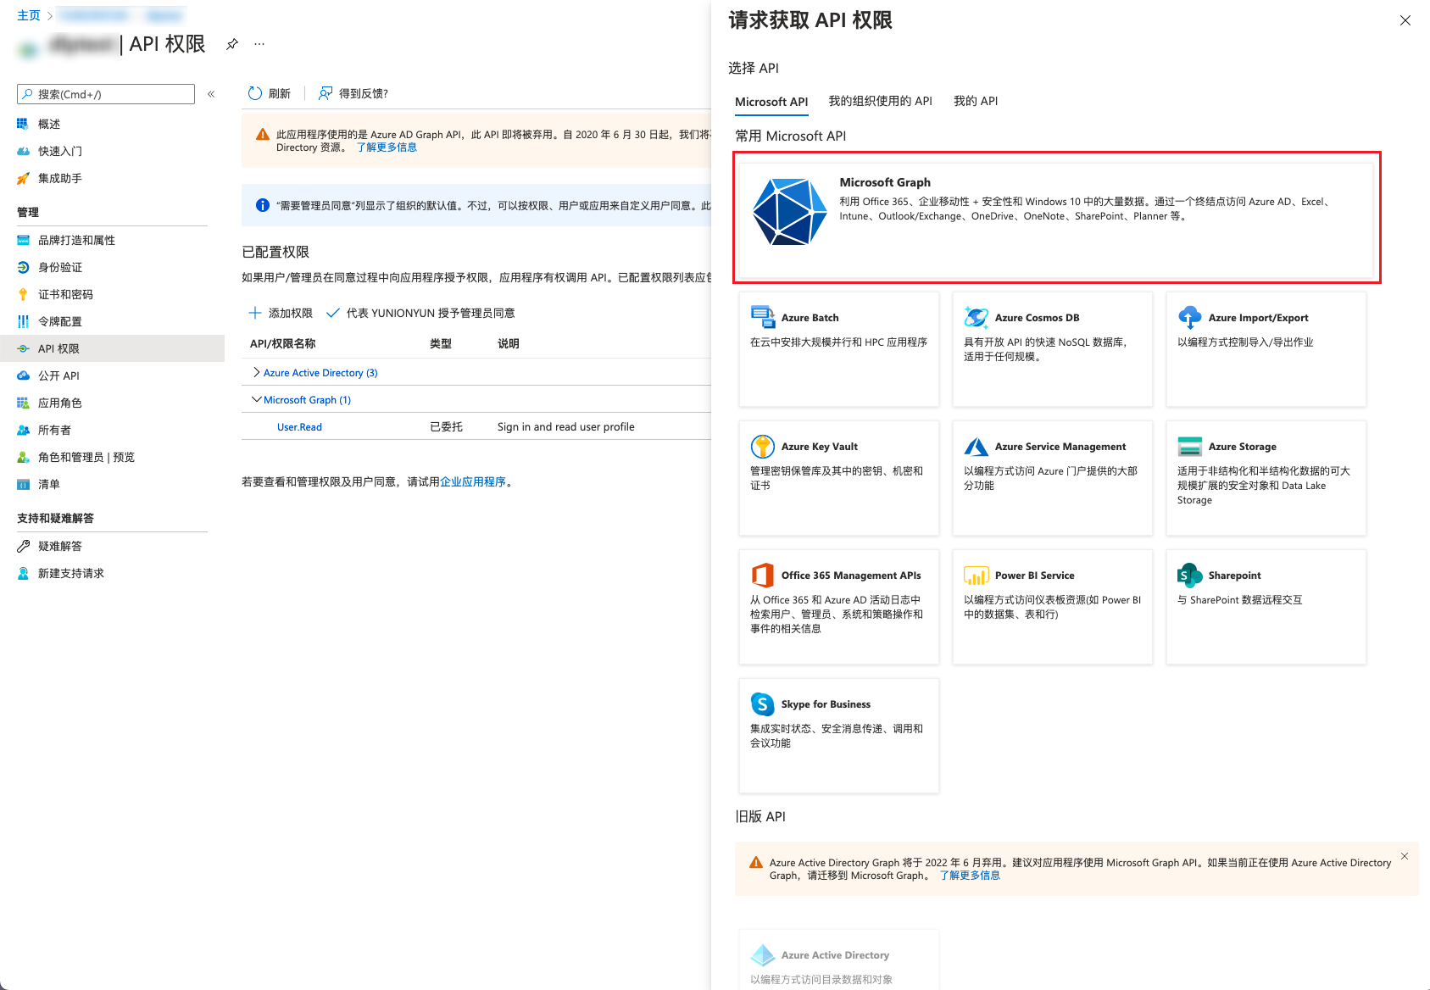Dismiss the Azure AD Graph deprecation warning
Screen dimensions: 1430x990
point(1405,856)
